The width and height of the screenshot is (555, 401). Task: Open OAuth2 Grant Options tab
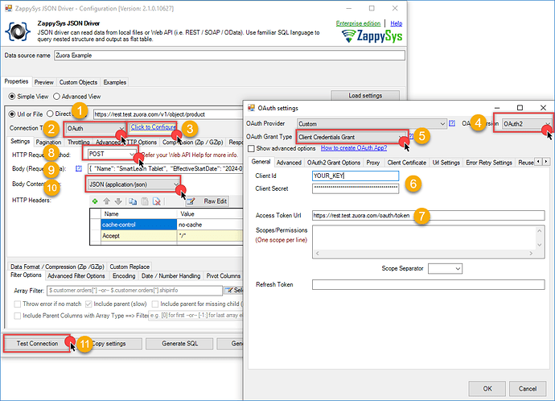coord(334,163)
